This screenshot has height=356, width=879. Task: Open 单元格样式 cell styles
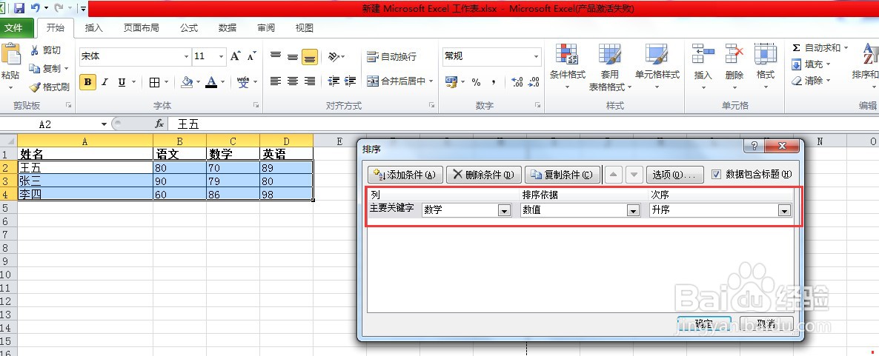[657, 68]
